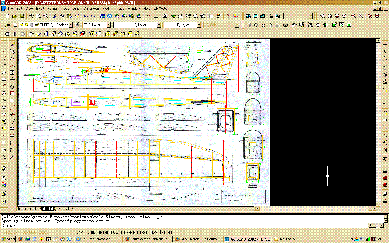Viewport: 389px width, 243px height.
Task: Click the Windows Start button
Action: [8, 239]
